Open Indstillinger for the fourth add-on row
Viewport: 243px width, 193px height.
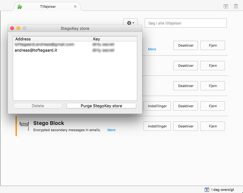pos(157,106)
